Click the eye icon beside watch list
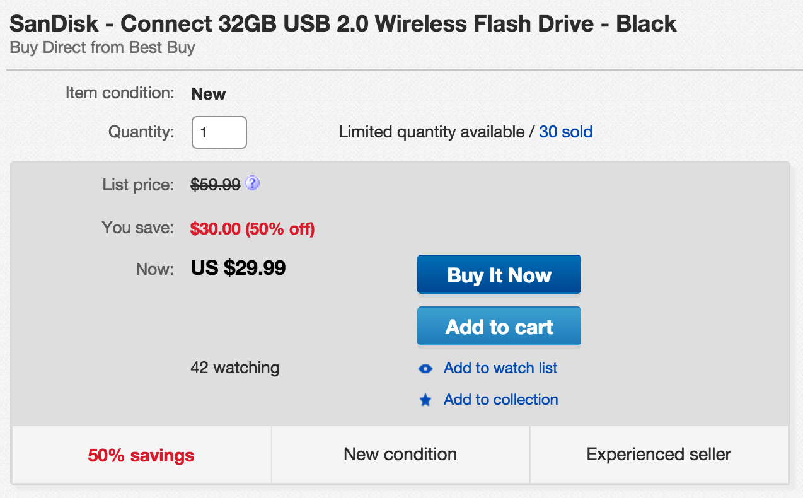The image size is (803, 498). 425,369
